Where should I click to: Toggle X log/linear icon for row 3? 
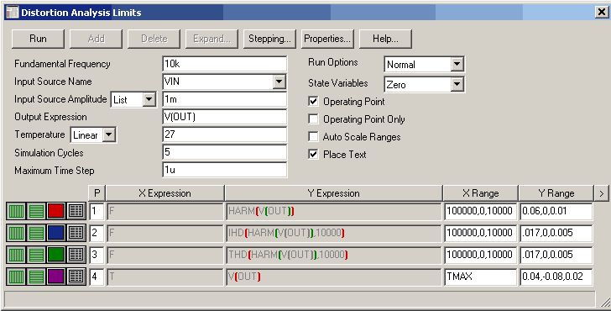coord(16,255)
